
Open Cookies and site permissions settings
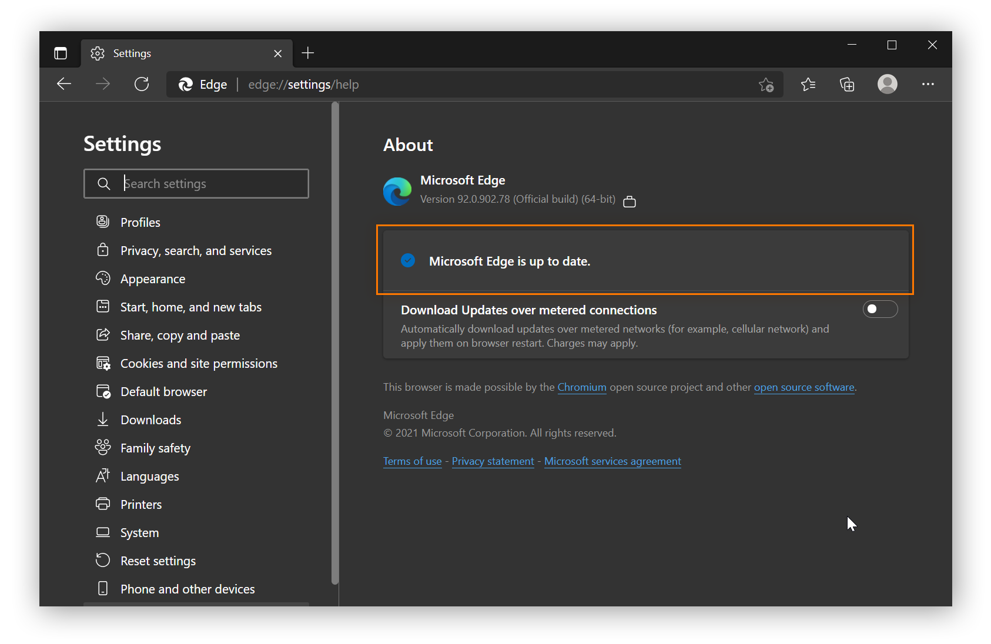point(199,363)
